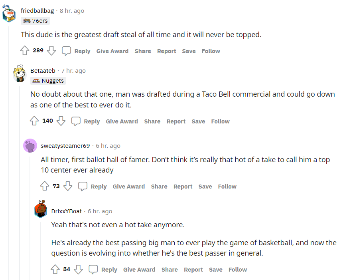The height and width of the screenshot is (280, 345).
Task: Follow DrixxYBoat's comment
Action: coord(238,270)
